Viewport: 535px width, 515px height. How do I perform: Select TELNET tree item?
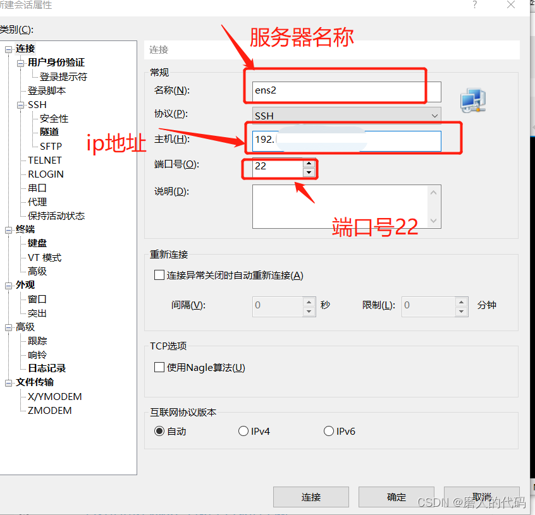45,161
